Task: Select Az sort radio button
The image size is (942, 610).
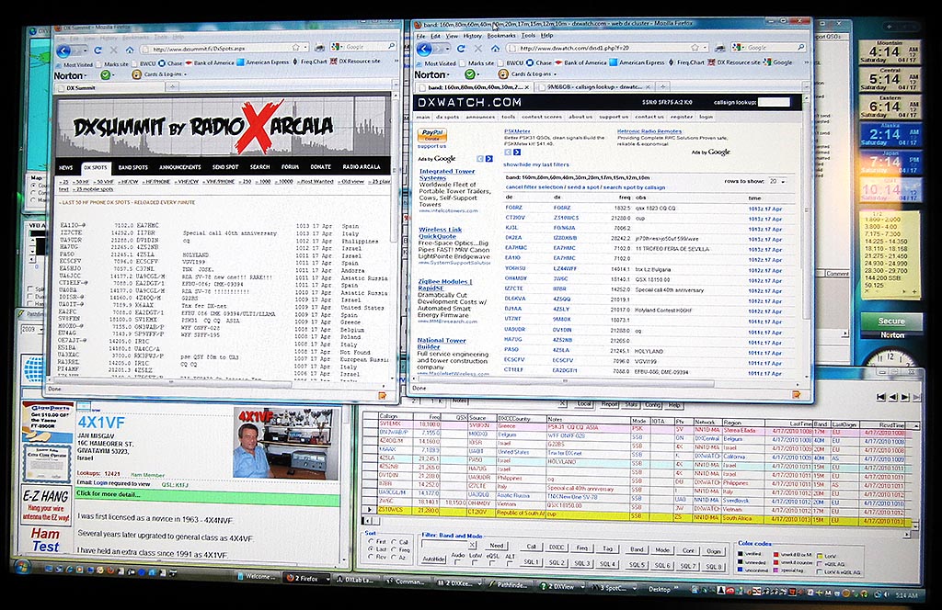Action: click(394, 558)
